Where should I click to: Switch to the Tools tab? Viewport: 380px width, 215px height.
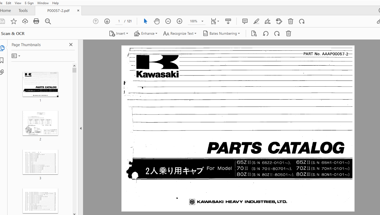(x=23, y=11)
